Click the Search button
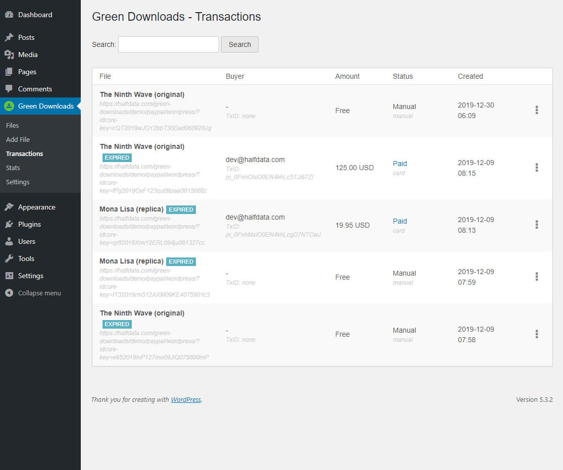This screenshot has height=470, width=563. point(239,44)
